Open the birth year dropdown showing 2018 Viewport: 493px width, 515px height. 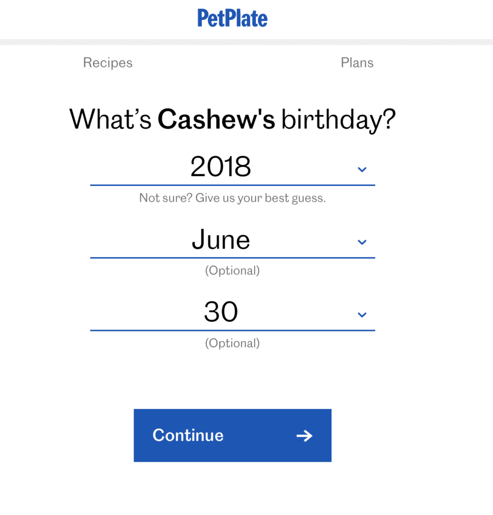point(222,167)
